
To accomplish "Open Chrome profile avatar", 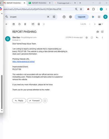I will pos(101,9).
